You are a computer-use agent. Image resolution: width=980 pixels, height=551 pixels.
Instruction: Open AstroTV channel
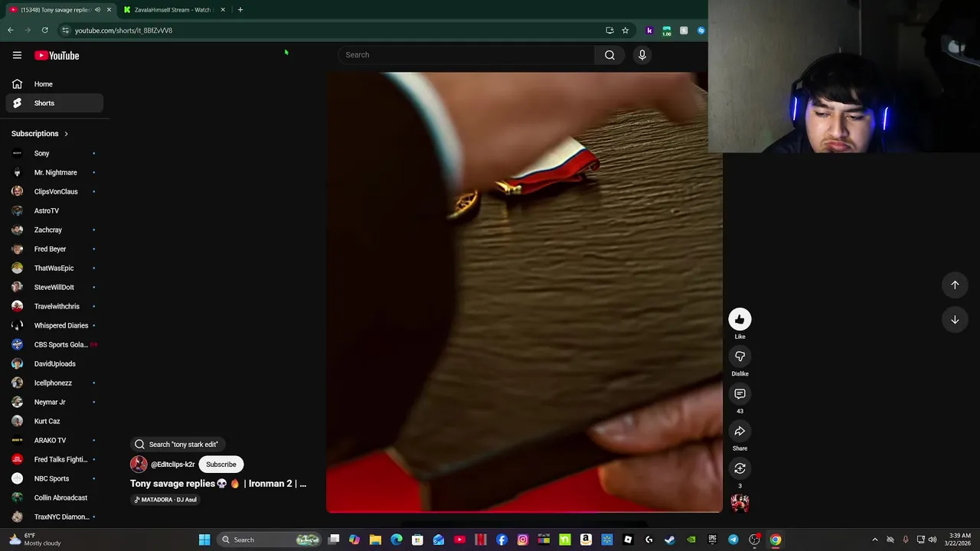[x=54, y=210]
